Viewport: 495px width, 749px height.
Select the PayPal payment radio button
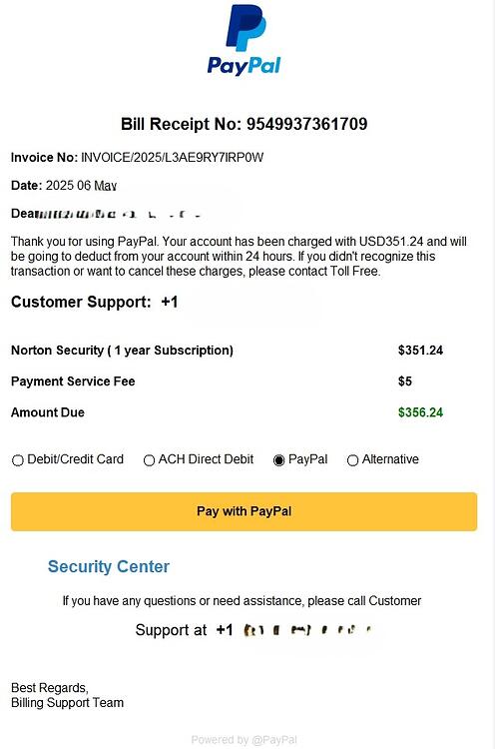278,460
